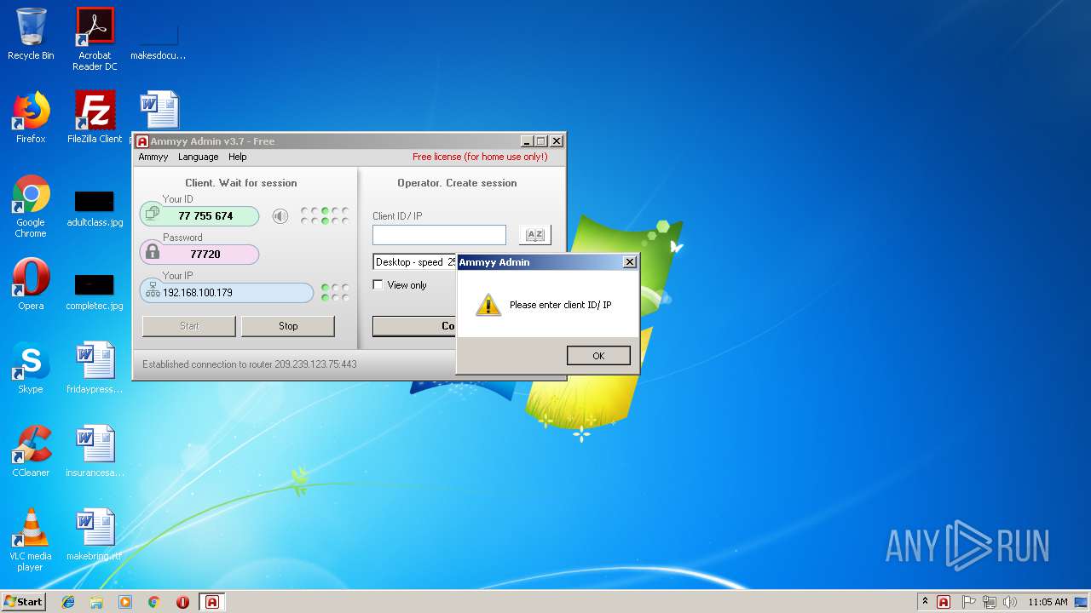
Task: Select the adultclass.jpg file
Action: tap(95, 209)
